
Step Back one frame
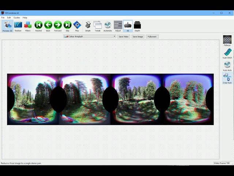(48, 26)
